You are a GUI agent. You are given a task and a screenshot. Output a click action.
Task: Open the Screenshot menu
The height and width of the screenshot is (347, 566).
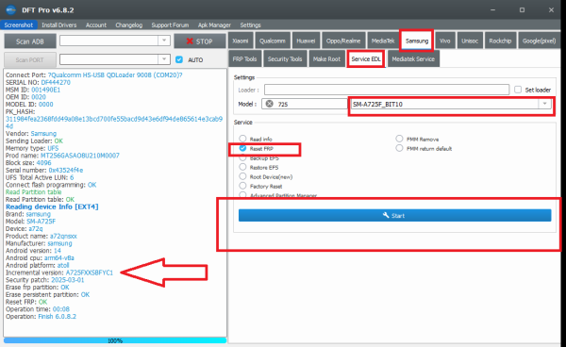pos(19,25)
